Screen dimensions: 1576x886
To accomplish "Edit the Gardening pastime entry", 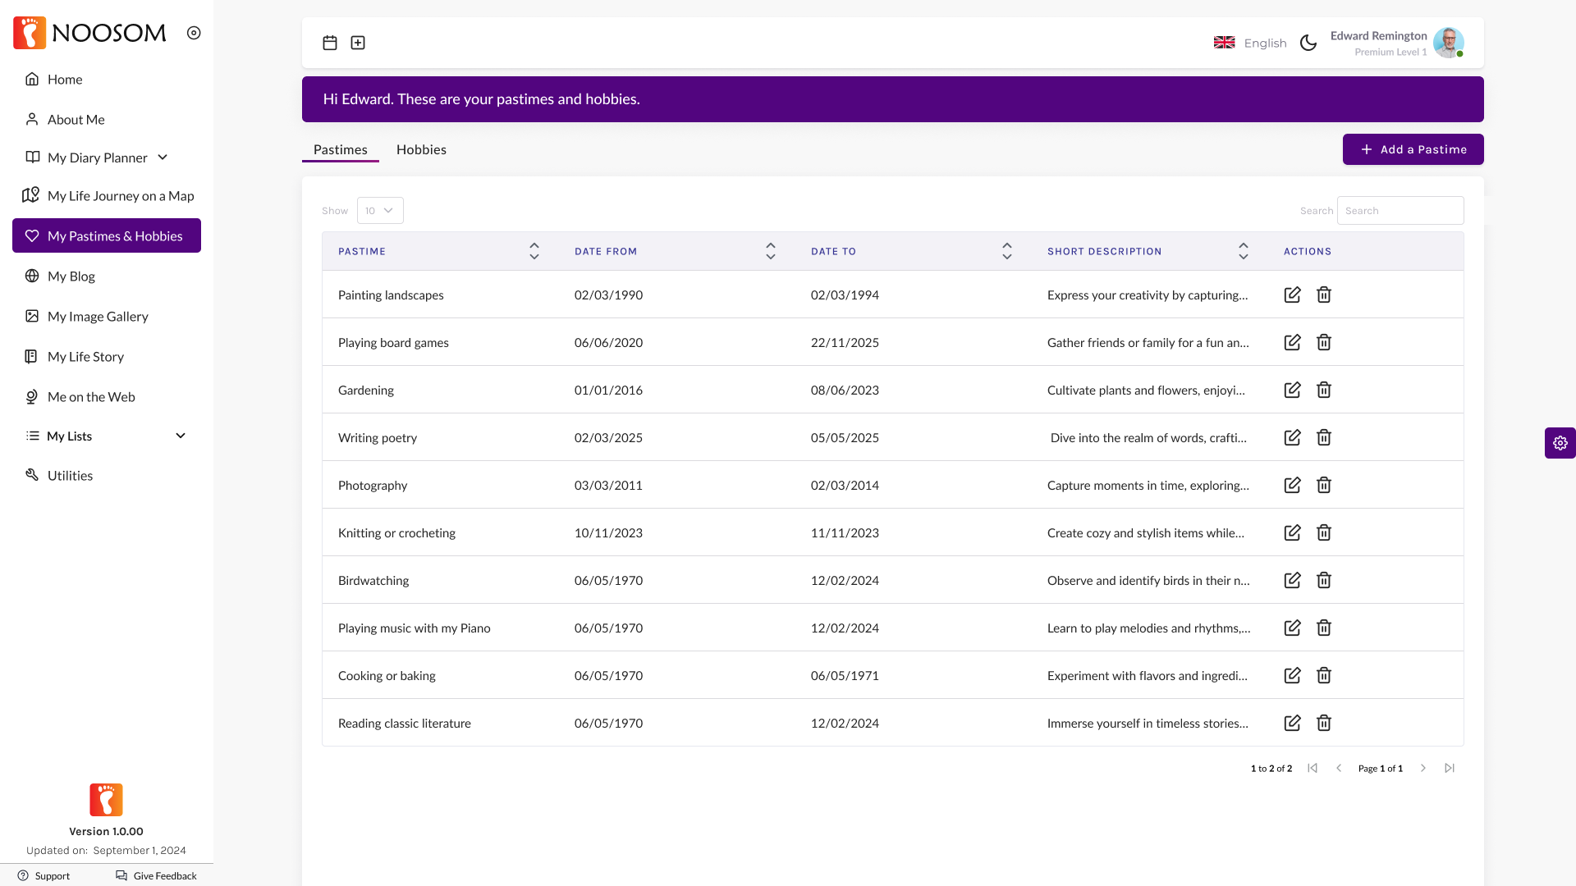I will point(1292,390).
